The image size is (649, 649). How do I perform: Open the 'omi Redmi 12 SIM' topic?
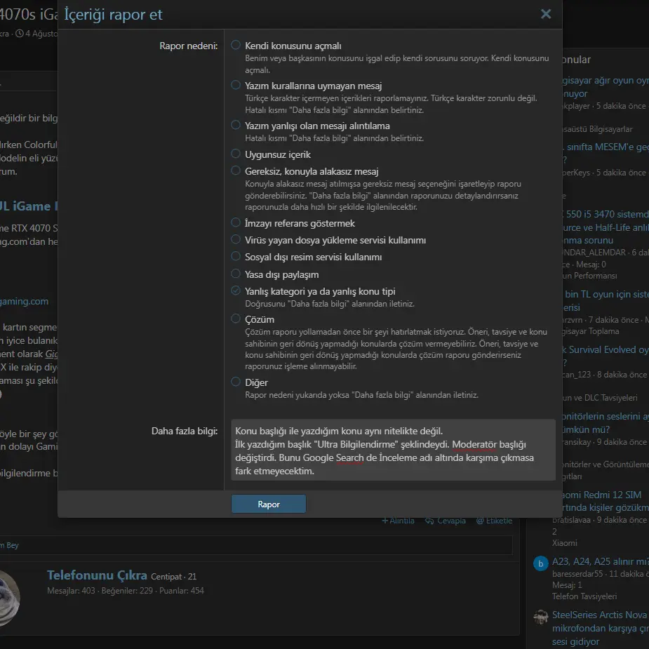[605, 501]
